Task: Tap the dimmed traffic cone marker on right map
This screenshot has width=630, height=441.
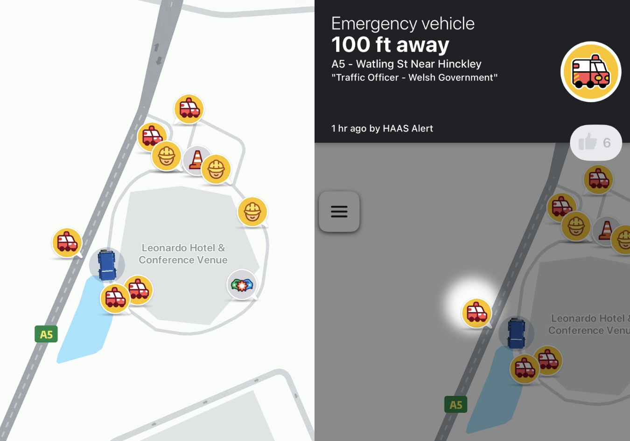Action: click(x=606, y=230)
